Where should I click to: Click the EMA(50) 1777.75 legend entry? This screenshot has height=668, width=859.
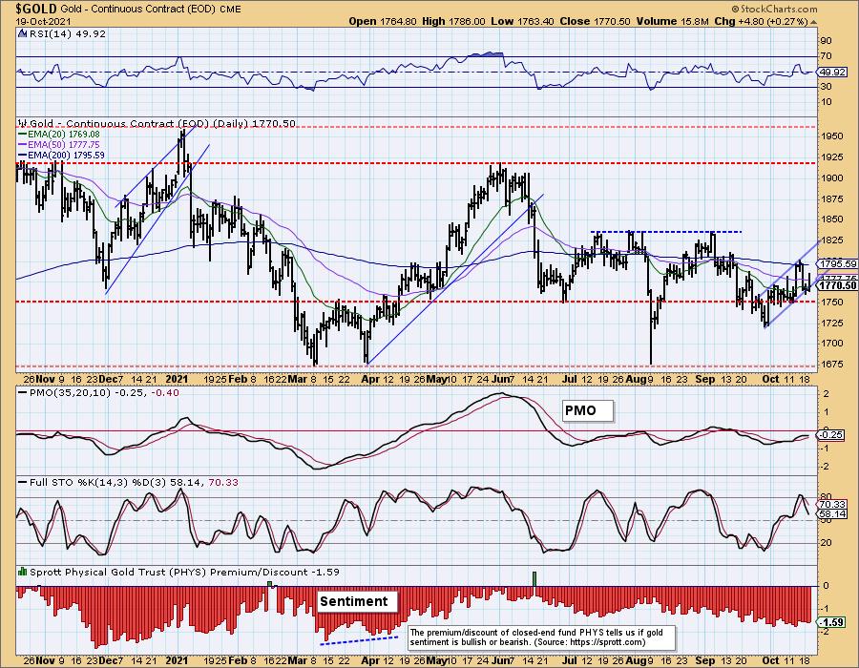click(x=59, y=144)
